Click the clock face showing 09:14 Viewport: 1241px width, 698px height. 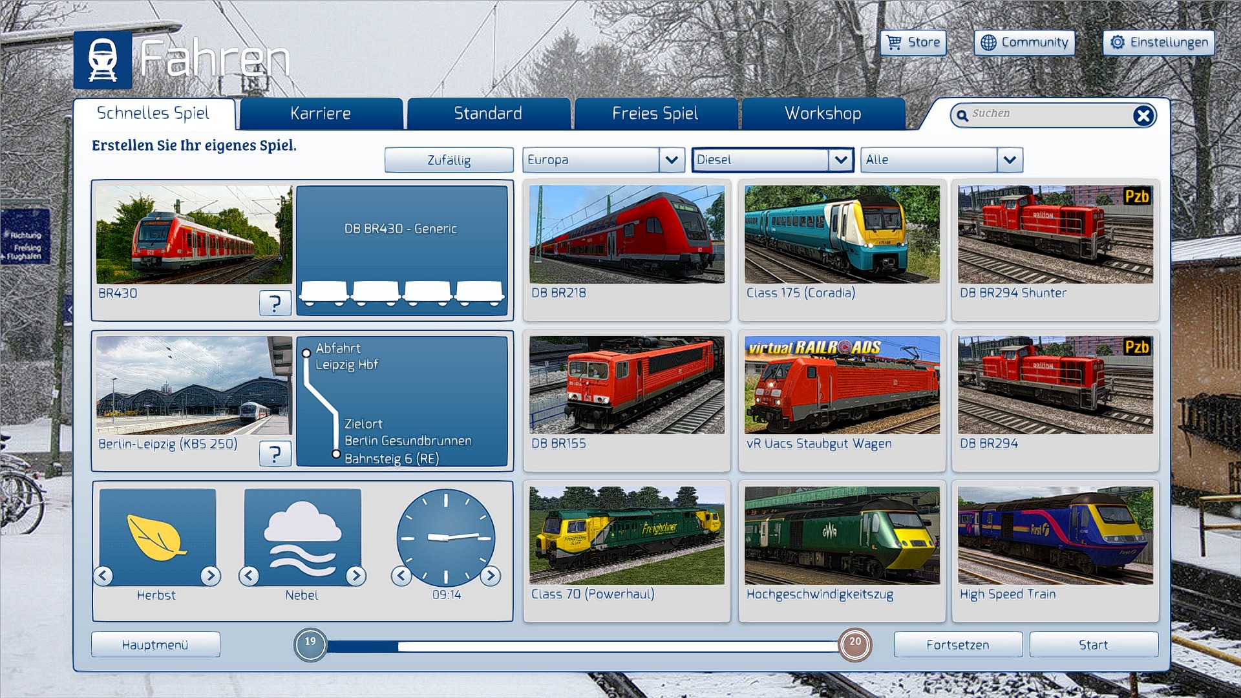tap(445, 537)
